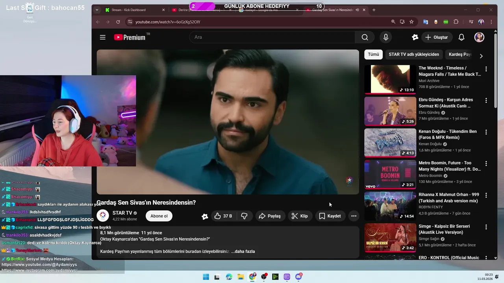Click the search magnifier button on YouTube

tap(365, 37)
